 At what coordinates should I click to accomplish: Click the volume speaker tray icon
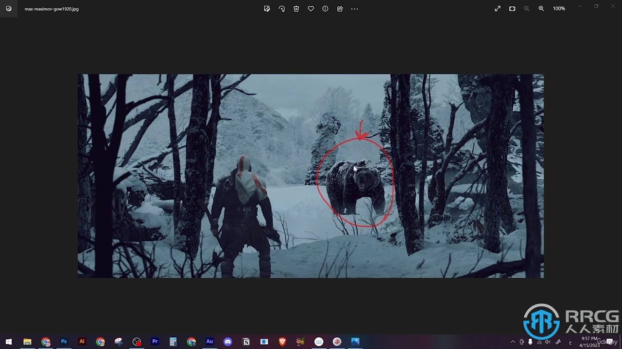coord(548,342)
